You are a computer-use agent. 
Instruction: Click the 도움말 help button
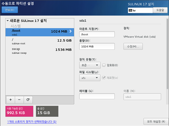(x=160, y=10)
